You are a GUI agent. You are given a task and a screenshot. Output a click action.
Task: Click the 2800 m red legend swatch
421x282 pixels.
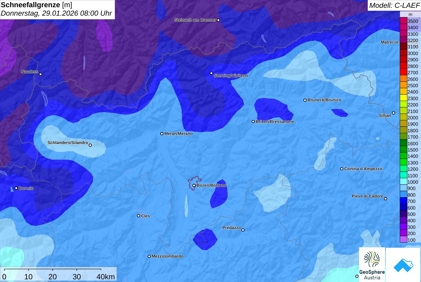(x=404, y=66)
